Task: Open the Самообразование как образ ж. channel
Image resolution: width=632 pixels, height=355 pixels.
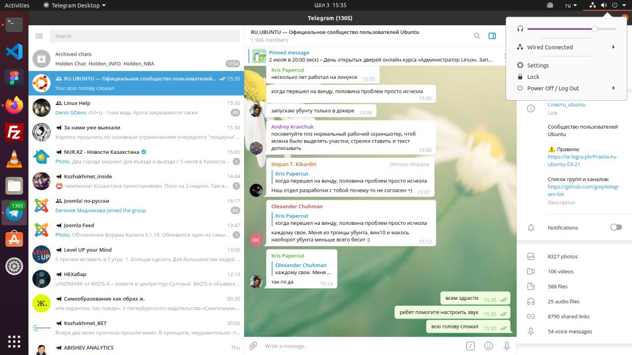Action: click(x=136, y=303)
